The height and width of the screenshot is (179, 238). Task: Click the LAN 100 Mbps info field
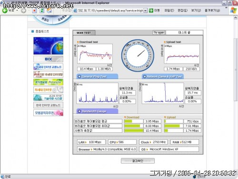pos(91,142)
